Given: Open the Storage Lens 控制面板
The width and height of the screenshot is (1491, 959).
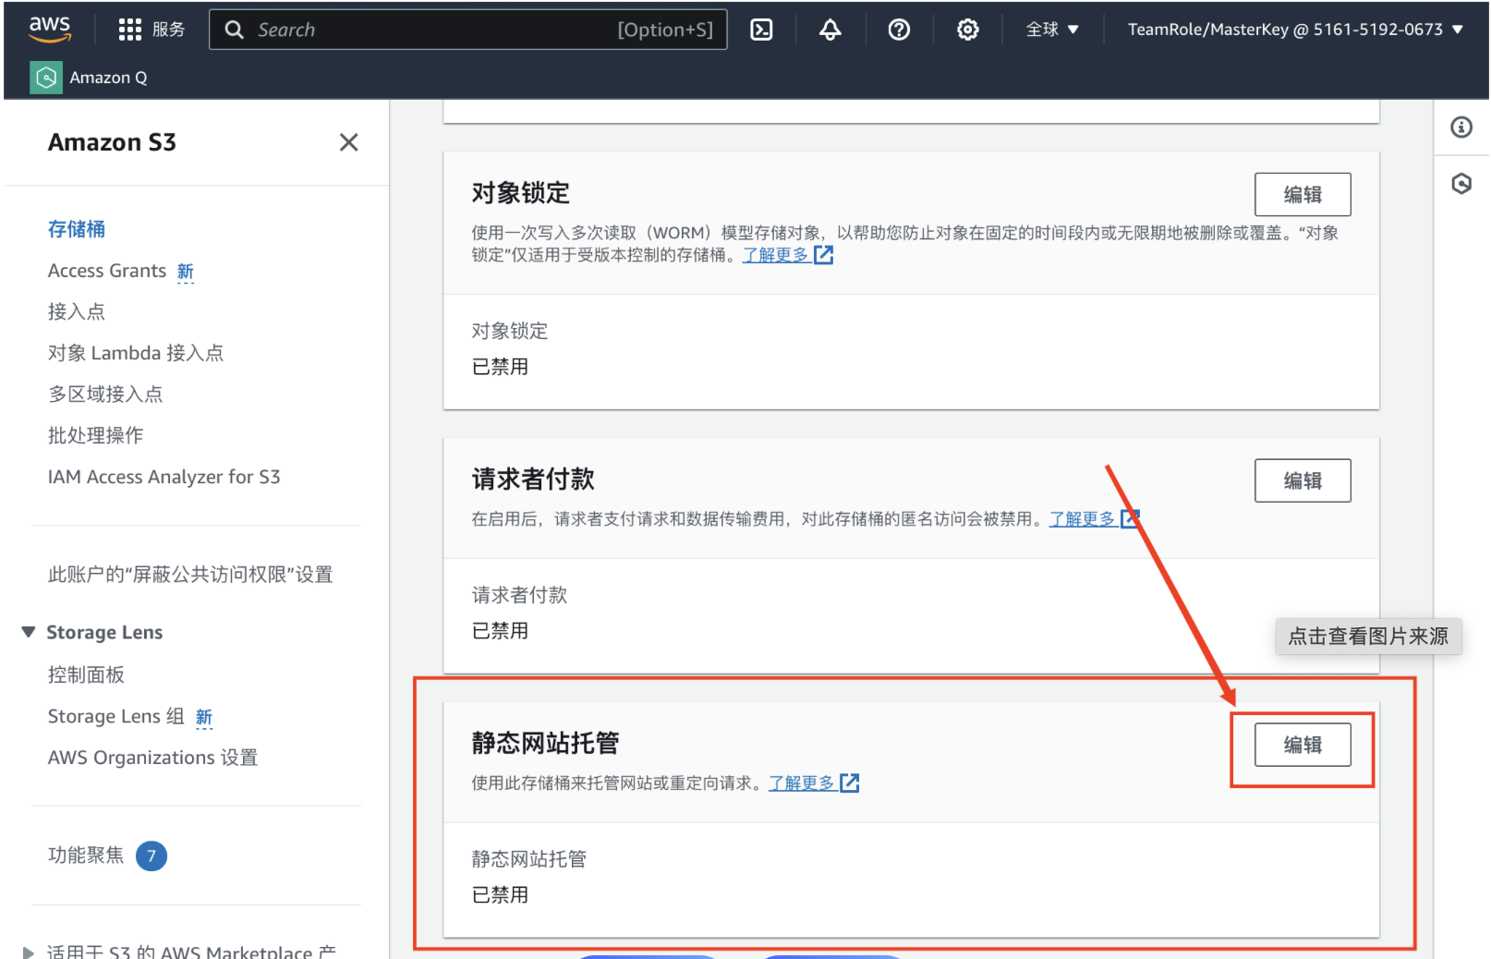Looking at the screenshot, I should (x=86, y=675).
